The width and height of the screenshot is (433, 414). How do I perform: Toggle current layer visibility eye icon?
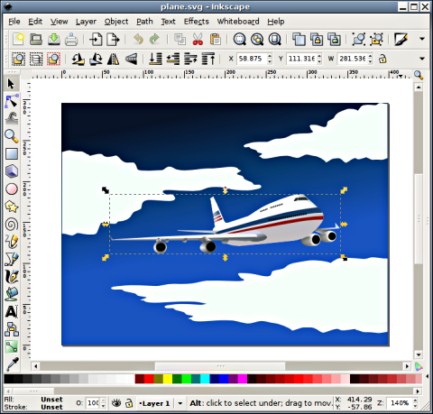click(x=116, y=403)
